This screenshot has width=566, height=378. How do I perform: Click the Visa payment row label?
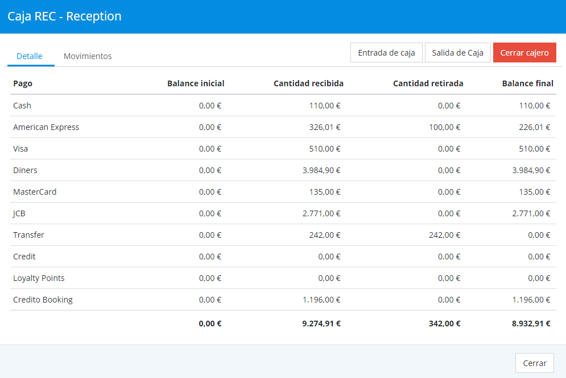click(x=20, y=149)
